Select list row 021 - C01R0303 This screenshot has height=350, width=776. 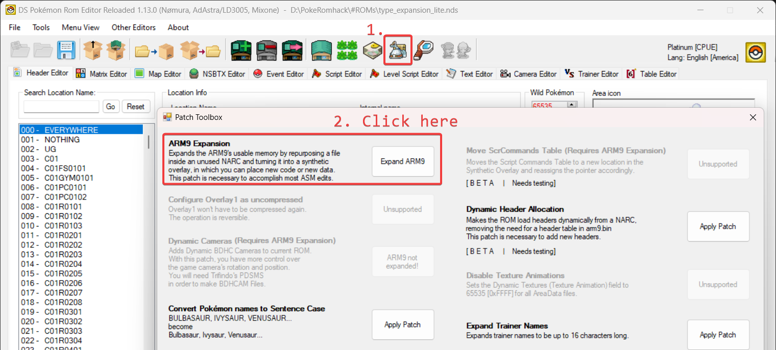pos(81,331)
